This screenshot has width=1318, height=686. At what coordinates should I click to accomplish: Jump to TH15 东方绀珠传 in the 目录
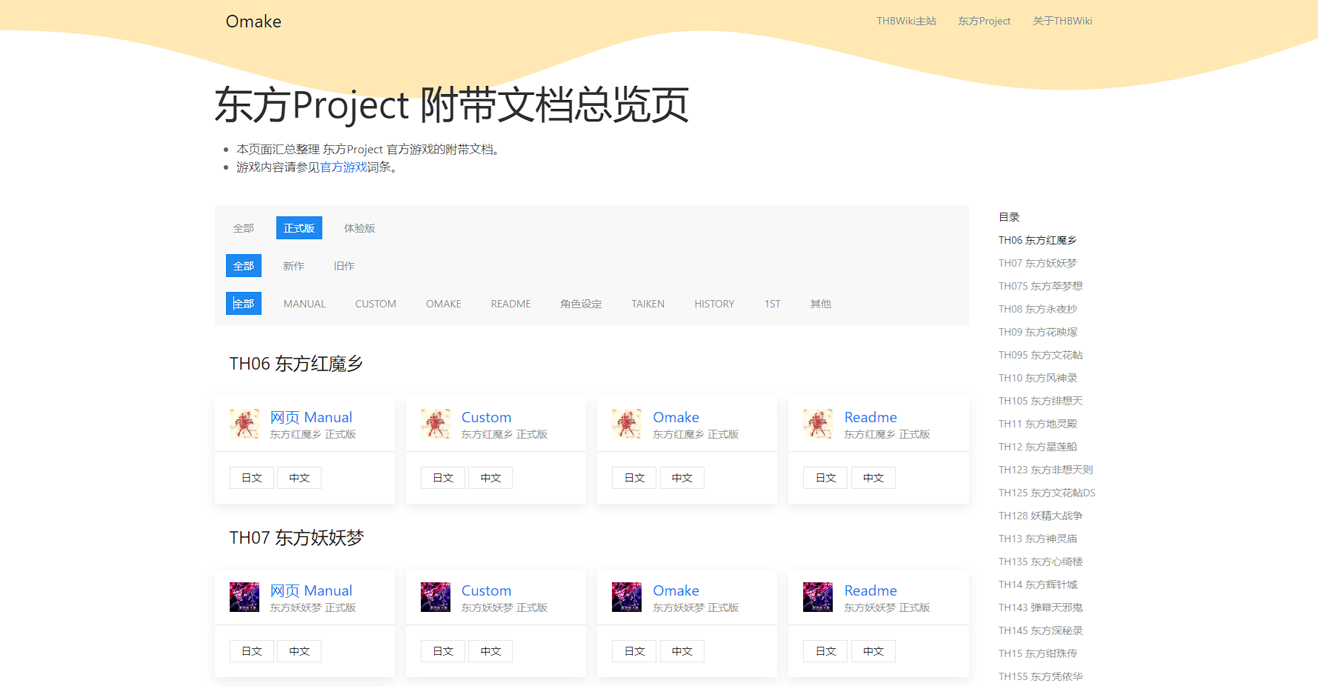pos(1037,653)
